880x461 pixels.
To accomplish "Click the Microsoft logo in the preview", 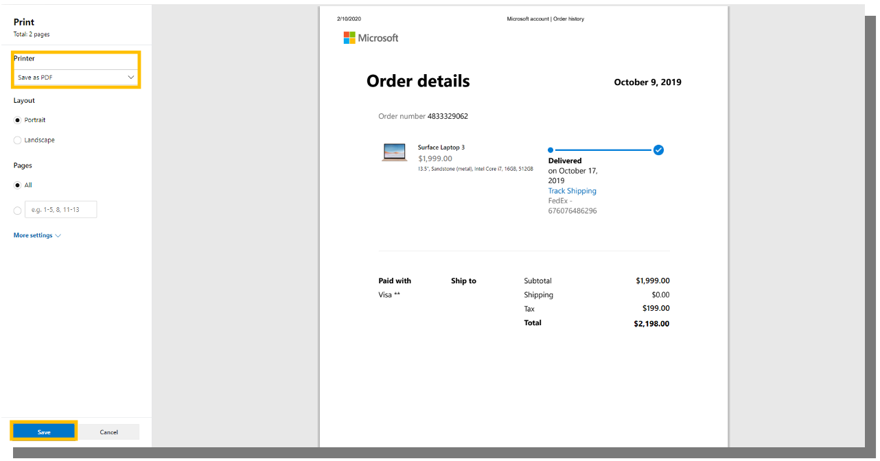I will [371, 38].
